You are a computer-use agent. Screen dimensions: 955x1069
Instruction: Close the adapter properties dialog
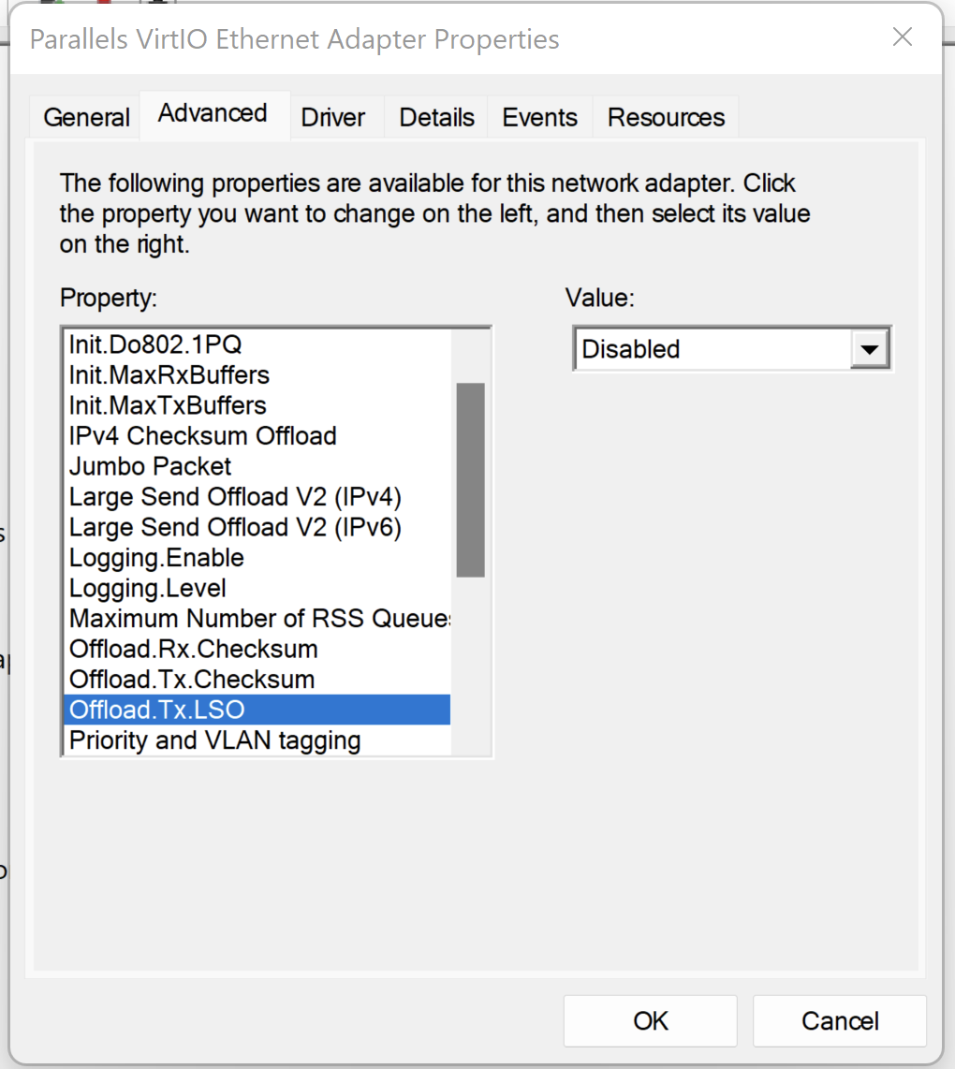pos(902,37)
